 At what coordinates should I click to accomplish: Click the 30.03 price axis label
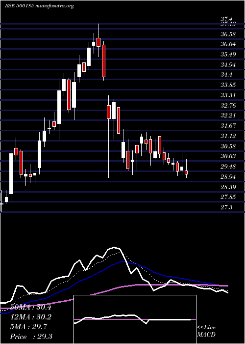(228, 156)
